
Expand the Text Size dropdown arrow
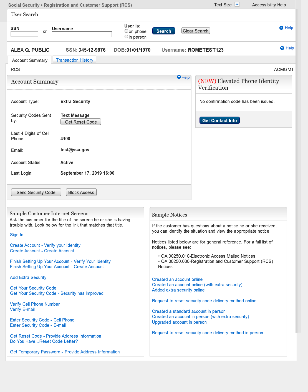(237, 4)
